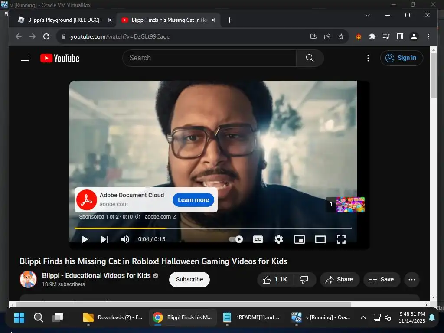Open Chrome three-dot menu

coord(428,36)
